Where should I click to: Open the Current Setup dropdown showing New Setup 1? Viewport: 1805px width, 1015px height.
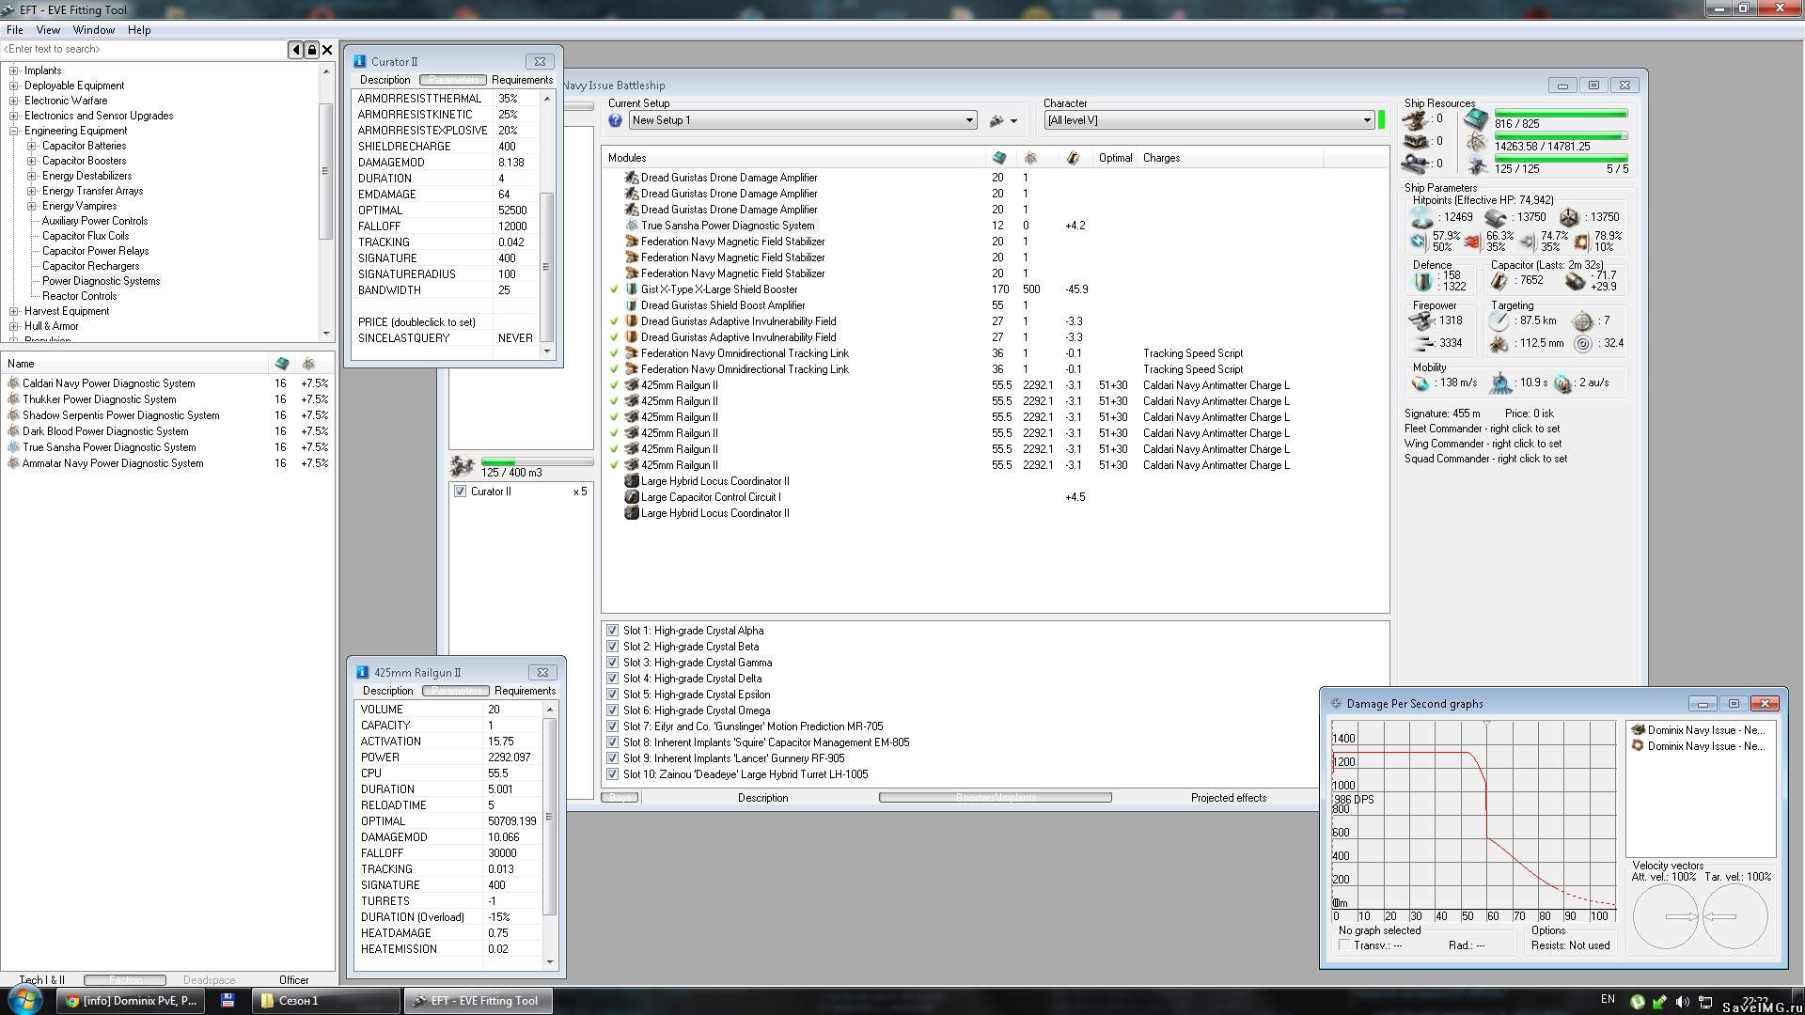point(803,120)
